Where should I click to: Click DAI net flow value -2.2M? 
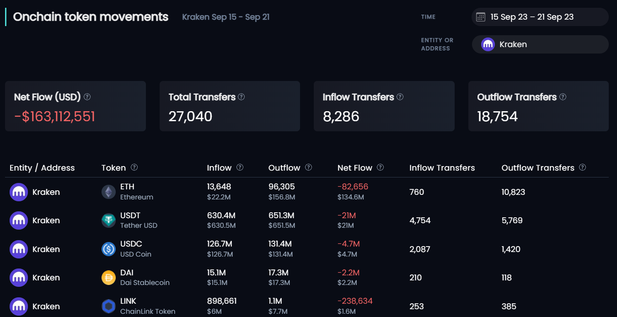tap(349, 273)
